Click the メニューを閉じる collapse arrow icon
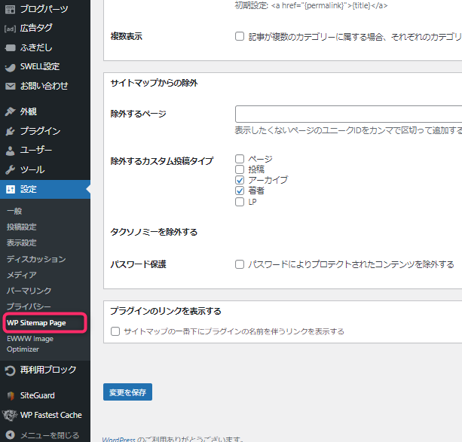 [x=10, y=435]
